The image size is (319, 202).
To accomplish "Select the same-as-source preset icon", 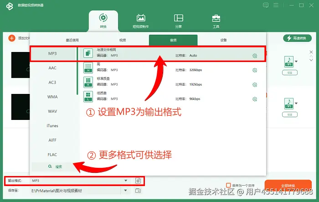I will pos(88,53).
